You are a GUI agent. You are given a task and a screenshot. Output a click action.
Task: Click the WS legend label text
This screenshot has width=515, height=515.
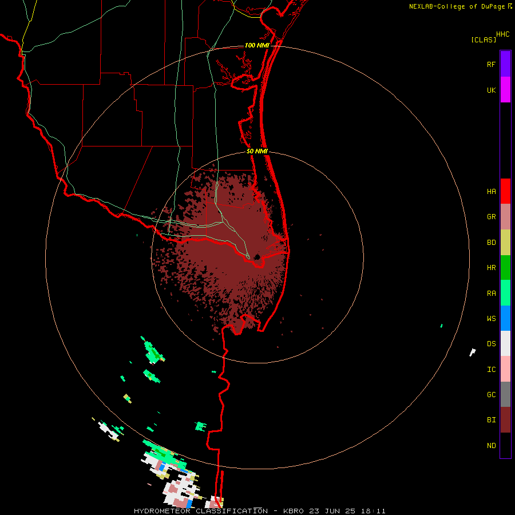click(x=491, y=318)
